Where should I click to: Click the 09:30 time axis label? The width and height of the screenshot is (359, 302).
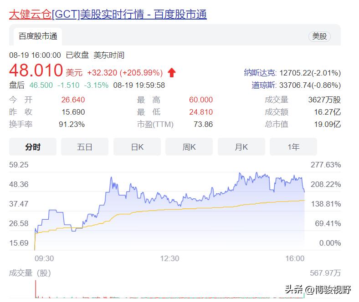44,258
